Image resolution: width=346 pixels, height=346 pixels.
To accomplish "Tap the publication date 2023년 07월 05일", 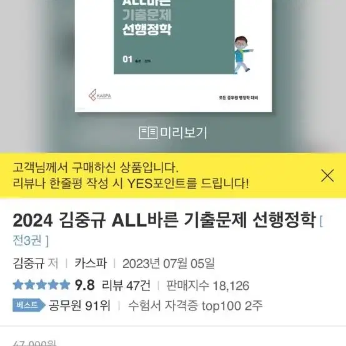I will 169,264.
